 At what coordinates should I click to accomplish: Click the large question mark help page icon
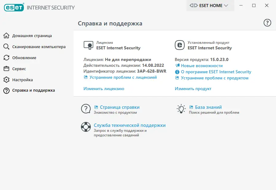point(86,109)
